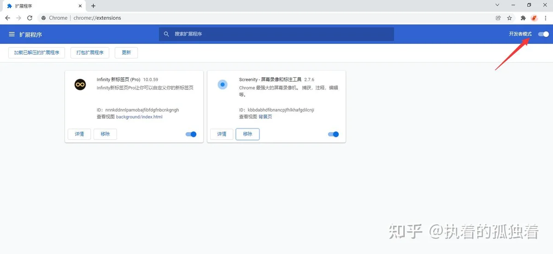
Task: Click the Screenity extension logo
Action: (223, 85)
